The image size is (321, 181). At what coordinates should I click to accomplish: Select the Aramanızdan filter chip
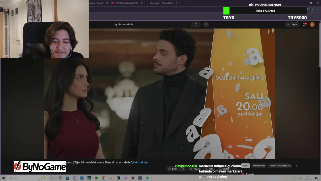(x=259, y=166)
